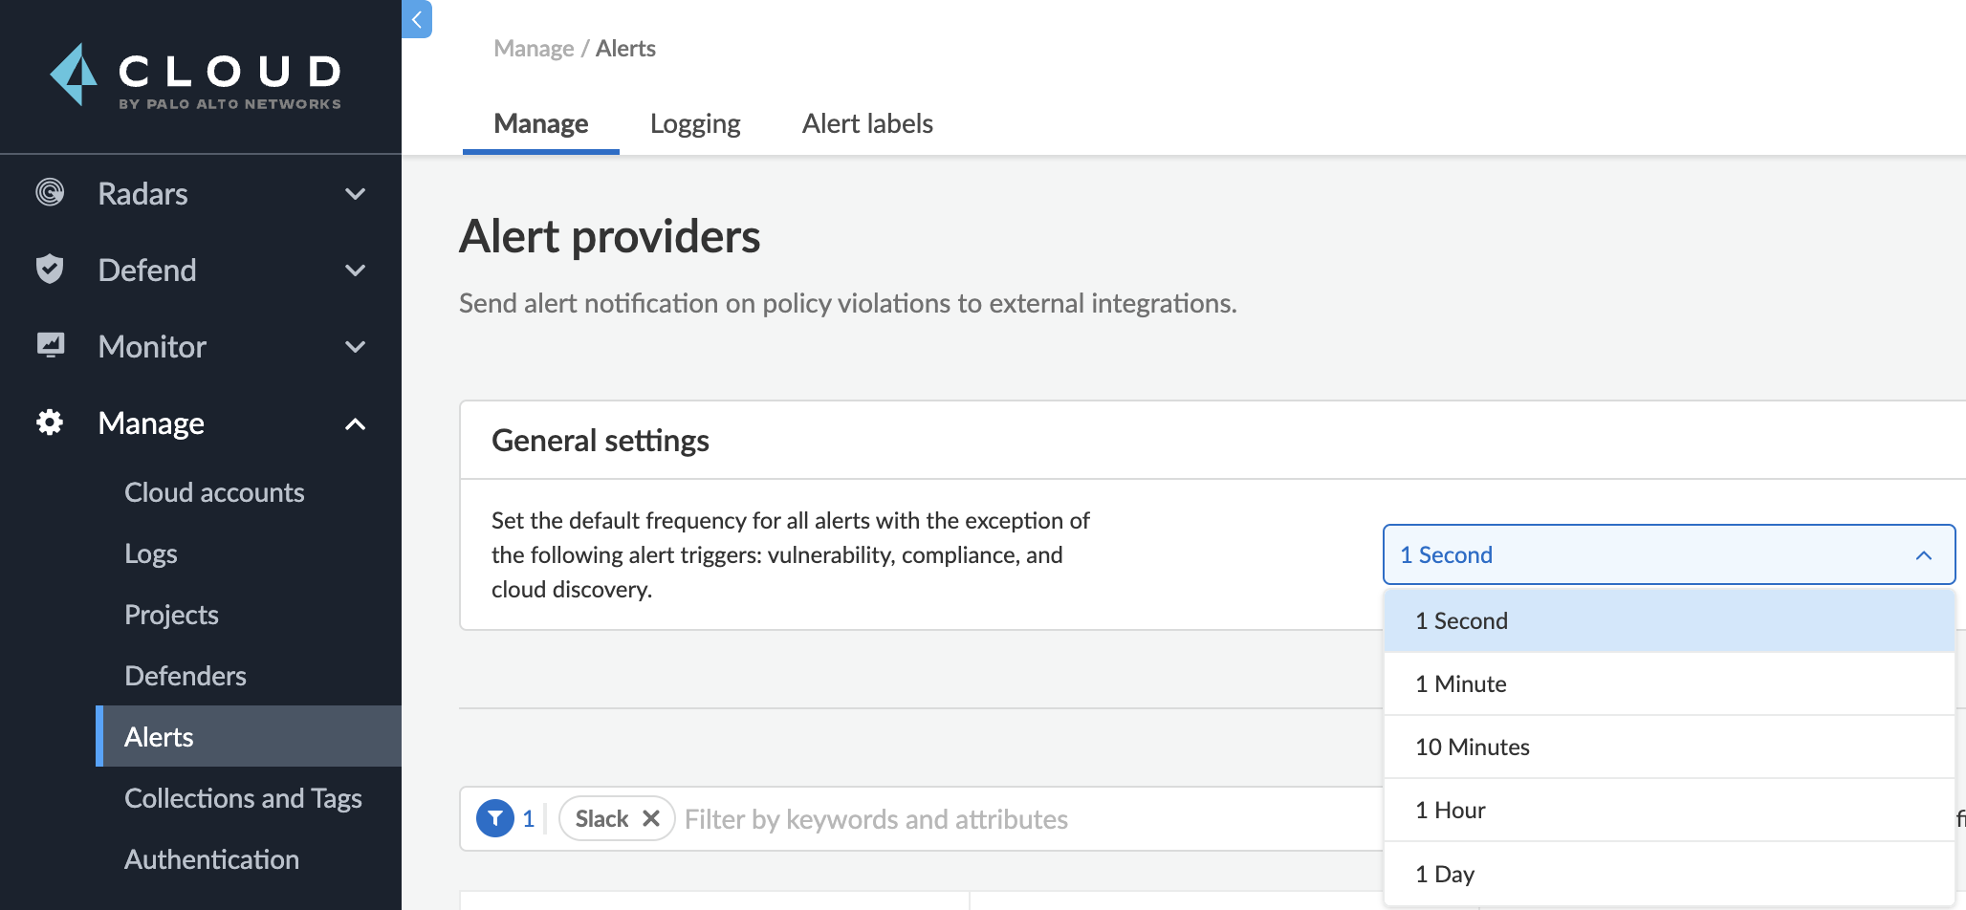Open Defenders in sidebar
Screen dimensions: 1966x910
pos(186,676)
